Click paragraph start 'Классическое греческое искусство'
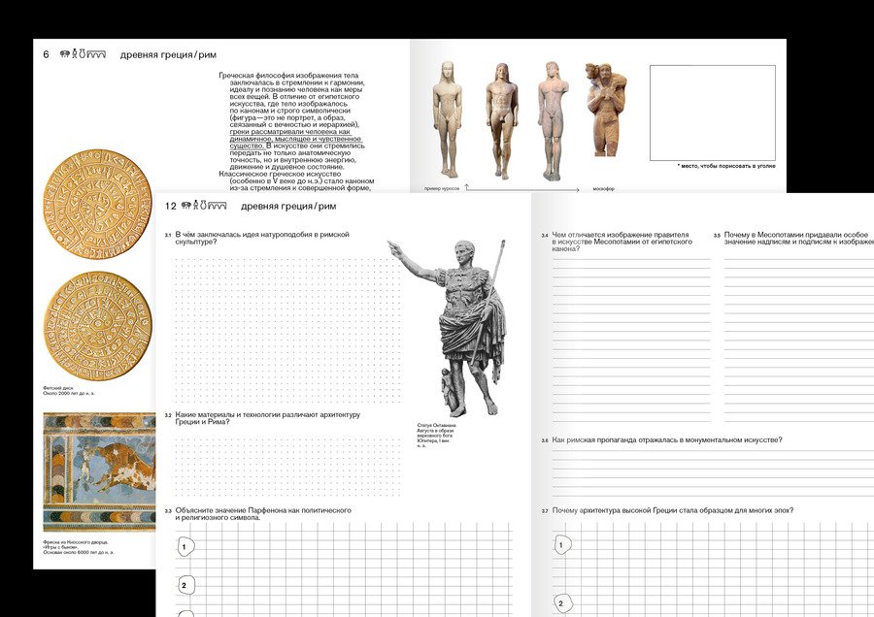874x617 pixels. tap(280, 174)
